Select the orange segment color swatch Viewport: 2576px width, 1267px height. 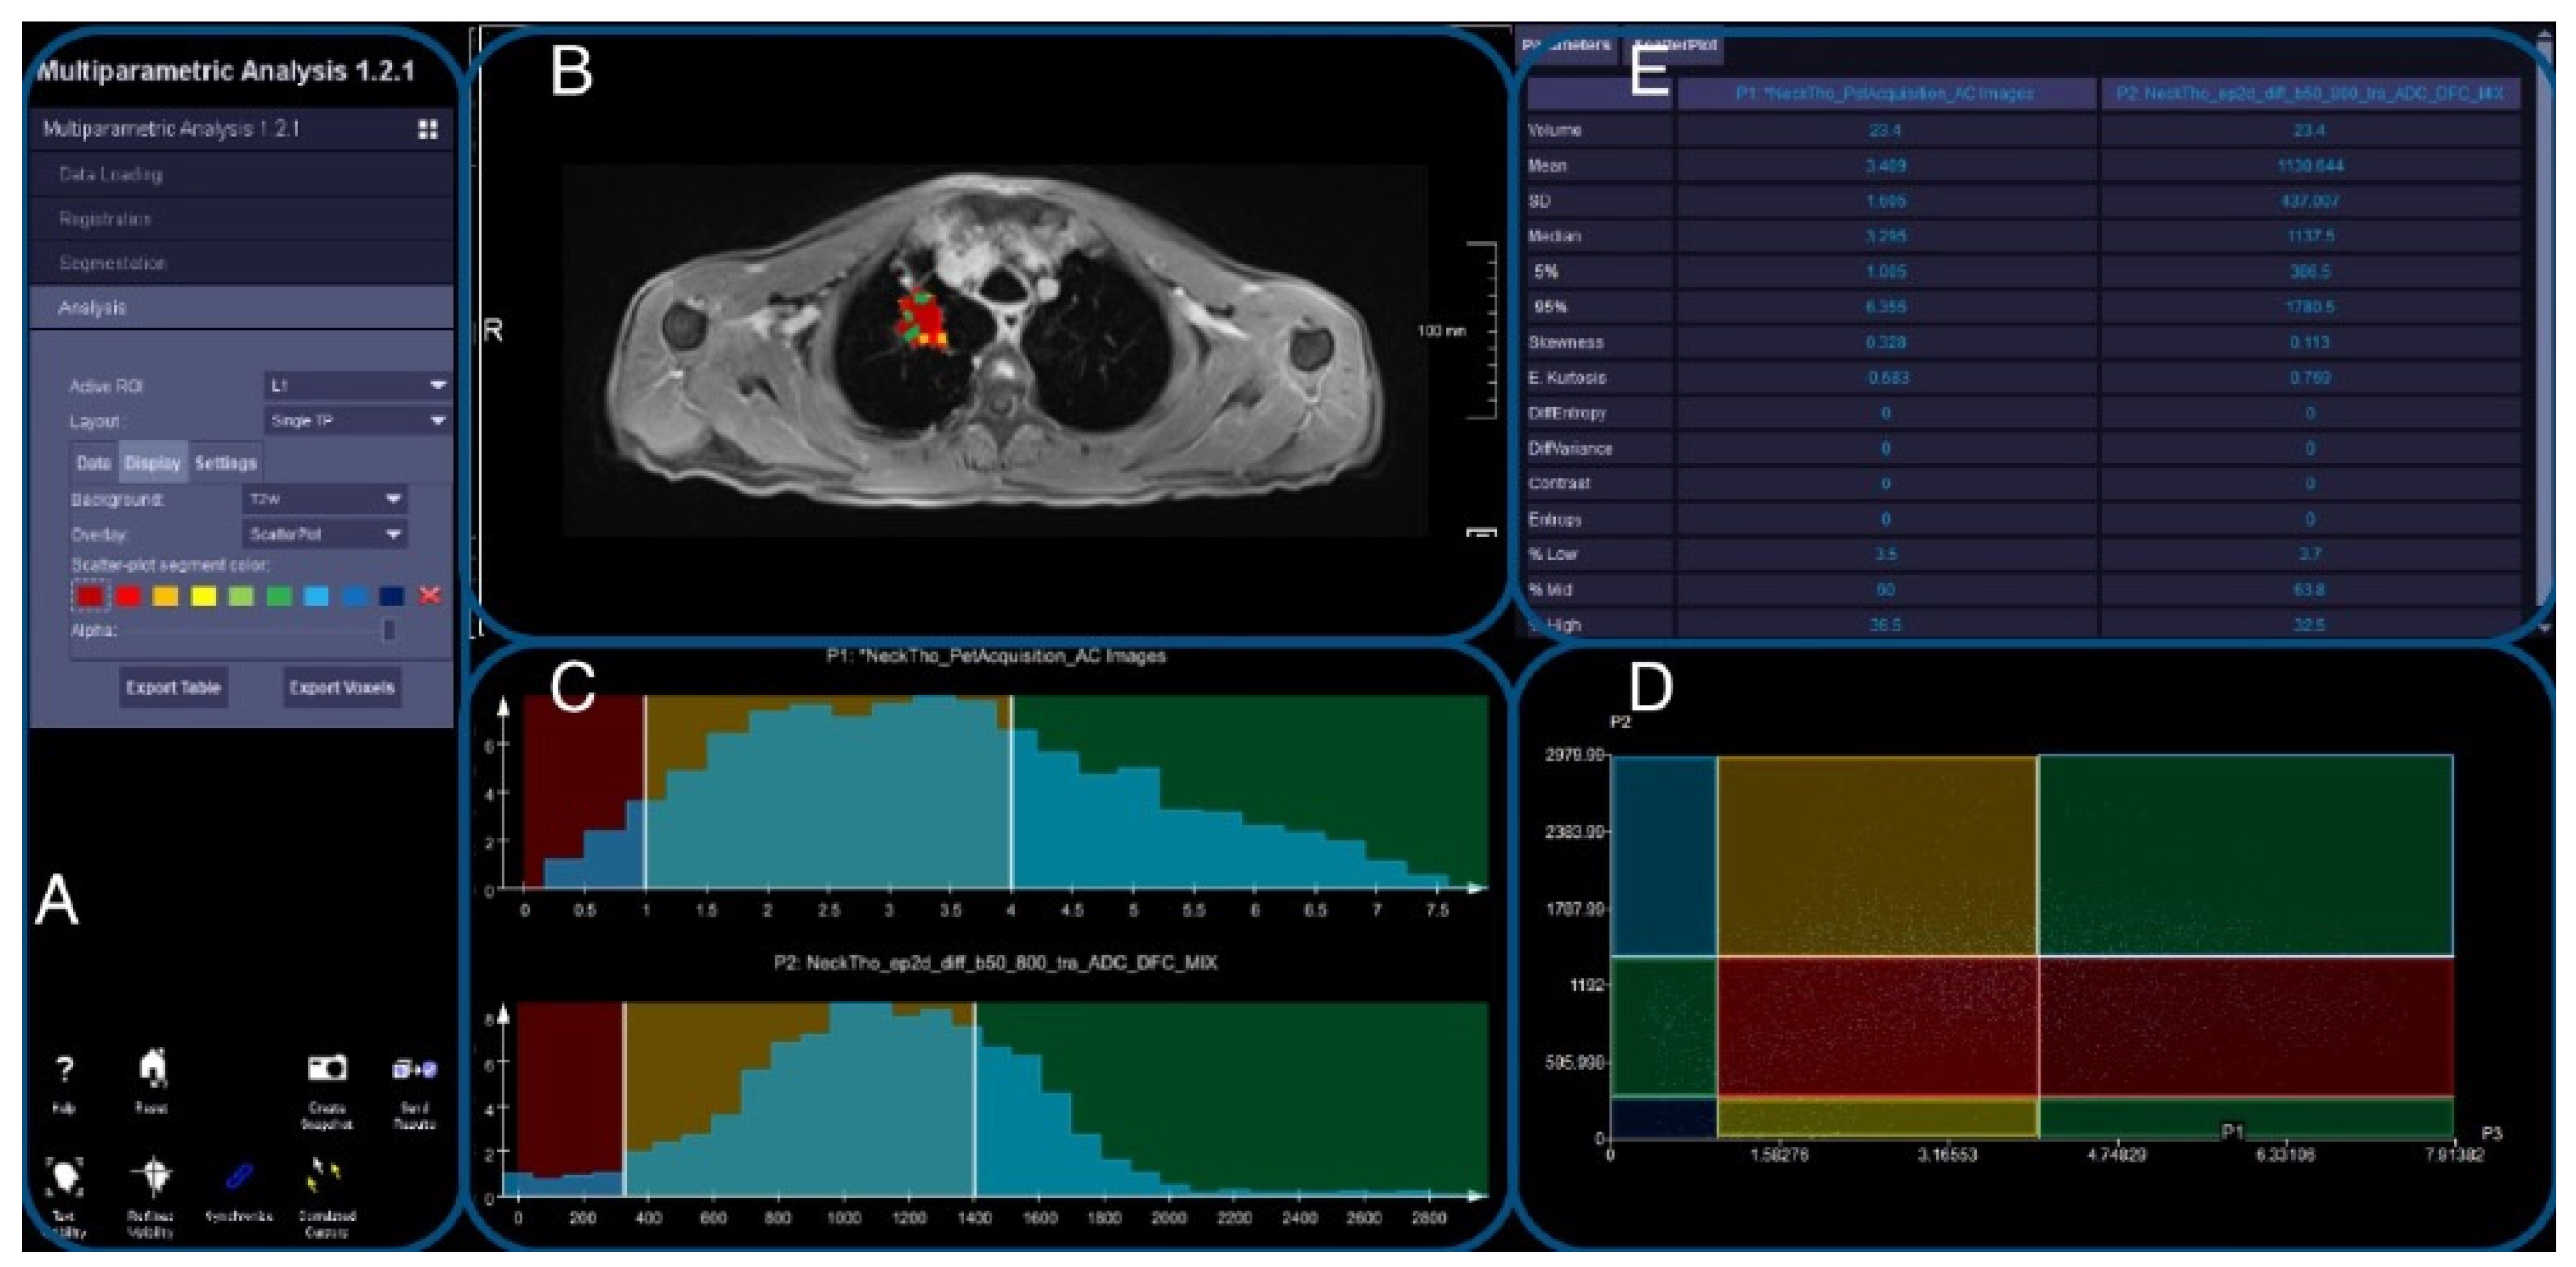[x=165, y=596]
